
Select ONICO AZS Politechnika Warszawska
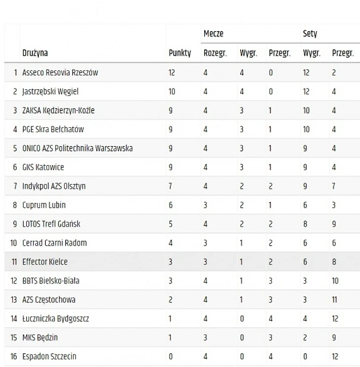tap(77, 148)
